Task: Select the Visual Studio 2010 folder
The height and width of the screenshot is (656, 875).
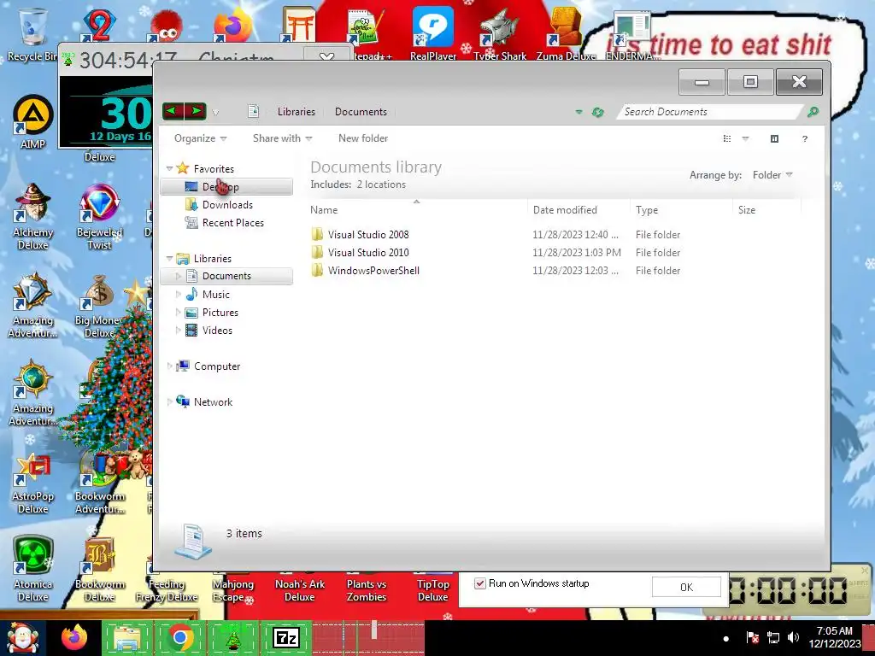Action: (x=368, y=253)
